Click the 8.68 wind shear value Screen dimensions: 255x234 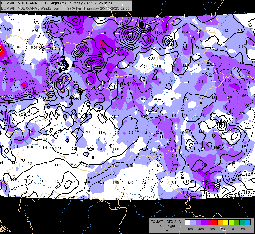click(x=21, y=30)
